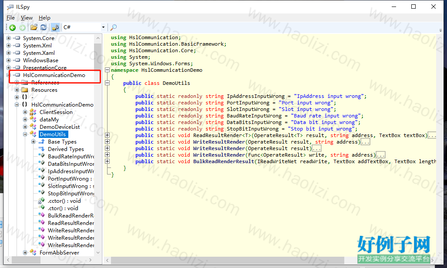
Task: Click the DemoUtils class icon
Action: (x=33, y=134)
